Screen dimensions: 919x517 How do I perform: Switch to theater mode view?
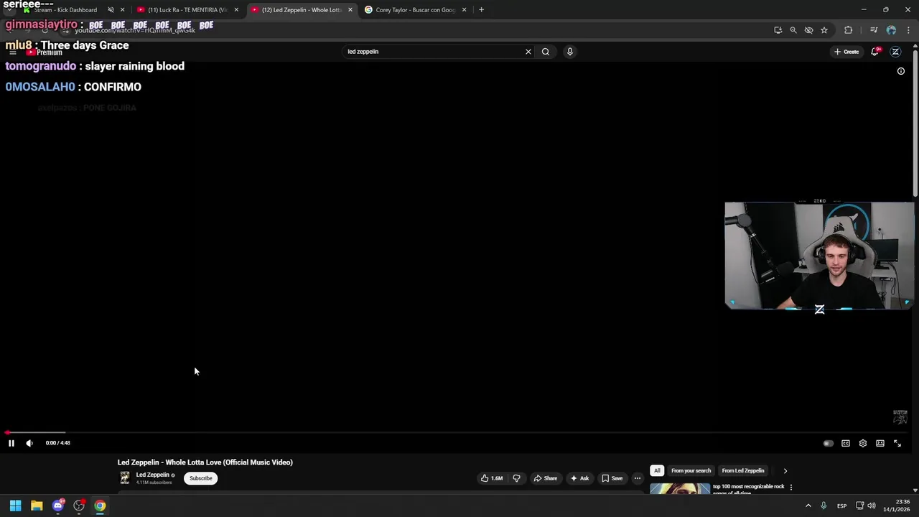(880, 443)
